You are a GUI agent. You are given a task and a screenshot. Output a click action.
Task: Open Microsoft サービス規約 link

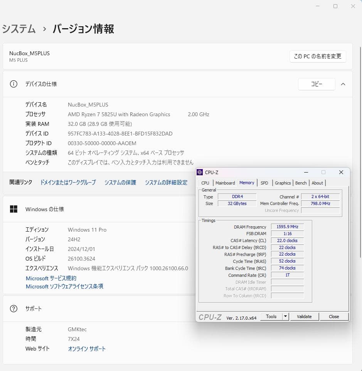point(52,278)
